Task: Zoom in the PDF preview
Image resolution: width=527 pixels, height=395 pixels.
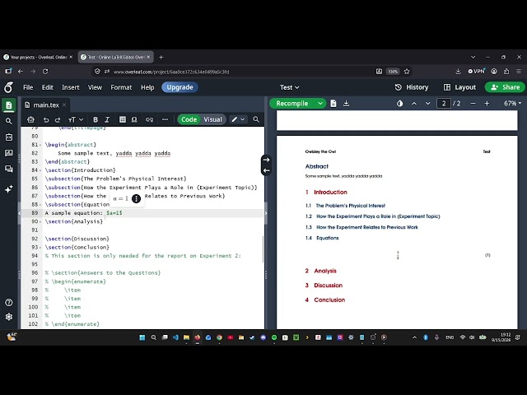Action: (x=487, y=104)
